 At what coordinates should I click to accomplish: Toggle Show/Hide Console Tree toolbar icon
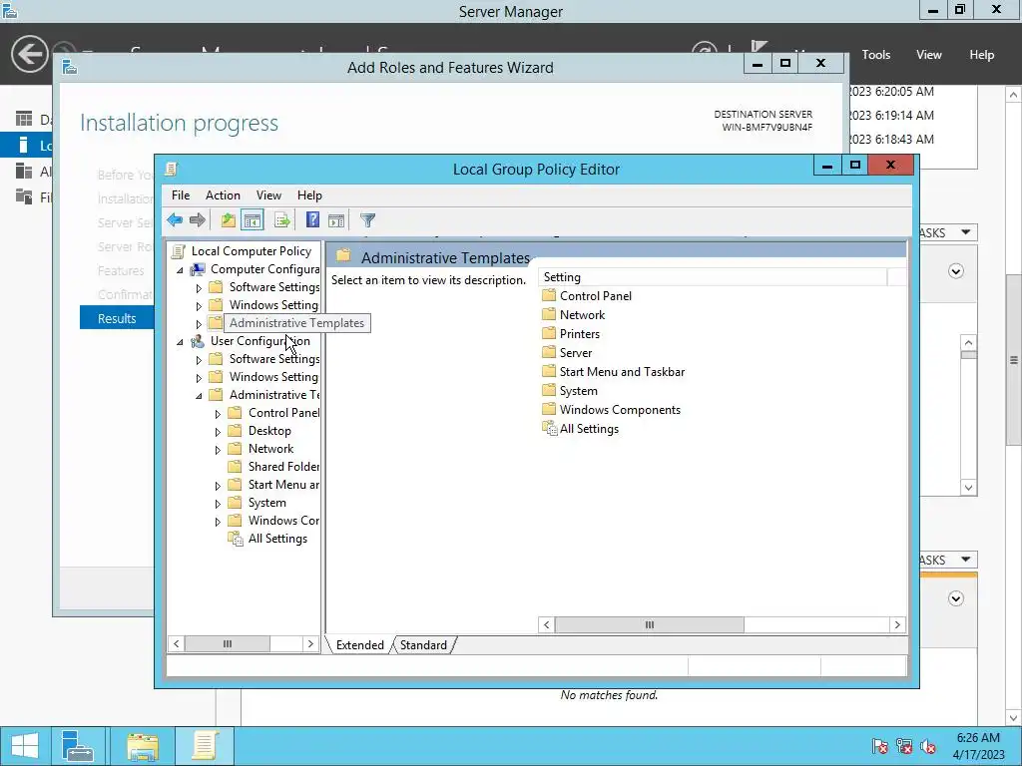(x=253, y=220)
